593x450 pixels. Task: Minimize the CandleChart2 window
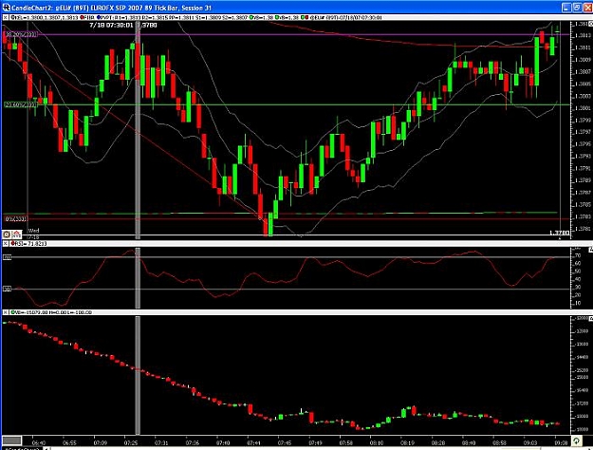point(566,8)
